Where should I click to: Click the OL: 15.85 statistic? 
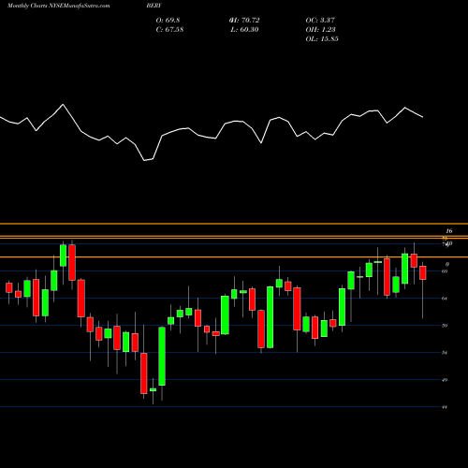[322, 38]
